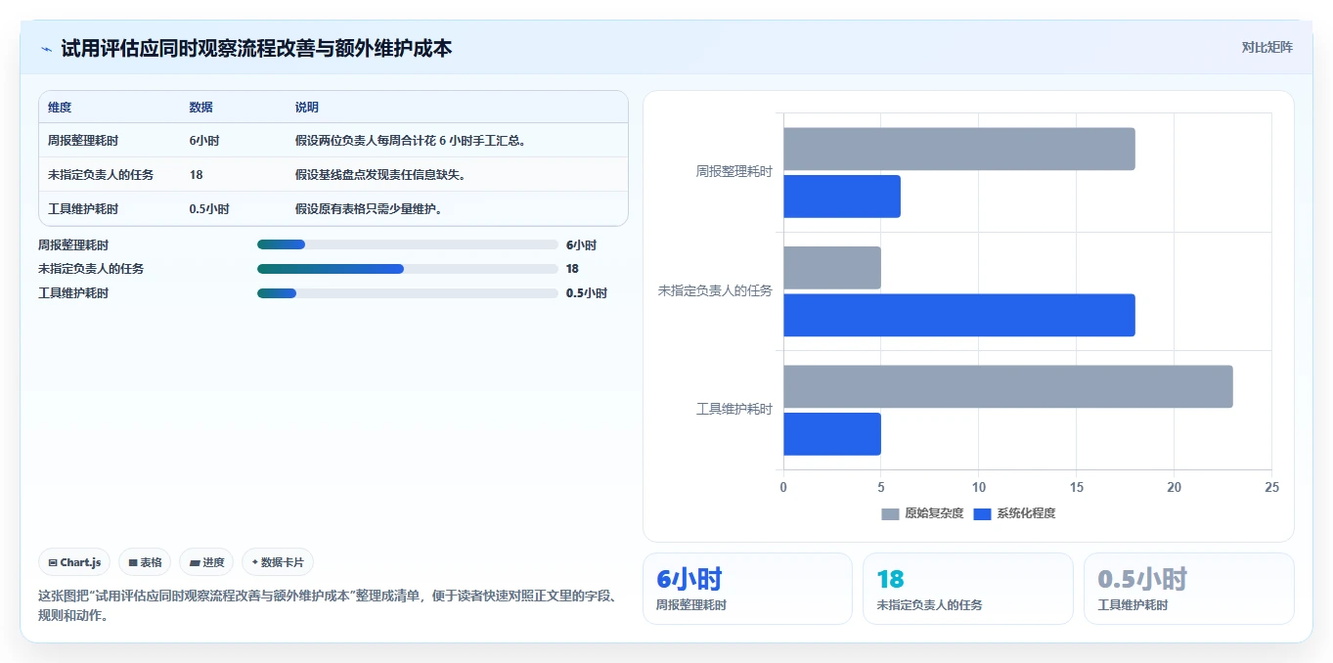Viewport: 1333px width, 663px height.
Task: Click the value 18 beside progress bar
Action: tap(572, 269)
